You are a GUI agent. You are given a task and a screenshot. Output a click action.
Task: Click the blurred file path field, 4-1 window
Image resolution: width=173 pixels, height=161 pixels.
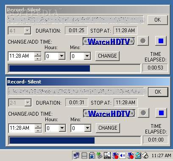(x=76, y=19)
